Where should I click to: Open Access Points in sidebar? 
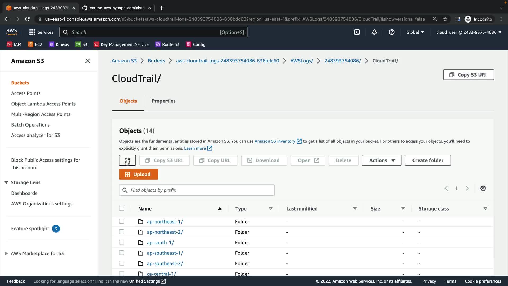point(26,93)
